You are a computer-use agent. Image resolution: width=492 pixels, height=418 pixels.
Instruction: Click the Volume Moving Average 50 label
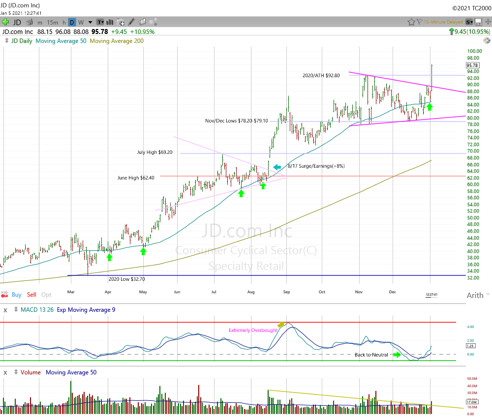(71, 372)
